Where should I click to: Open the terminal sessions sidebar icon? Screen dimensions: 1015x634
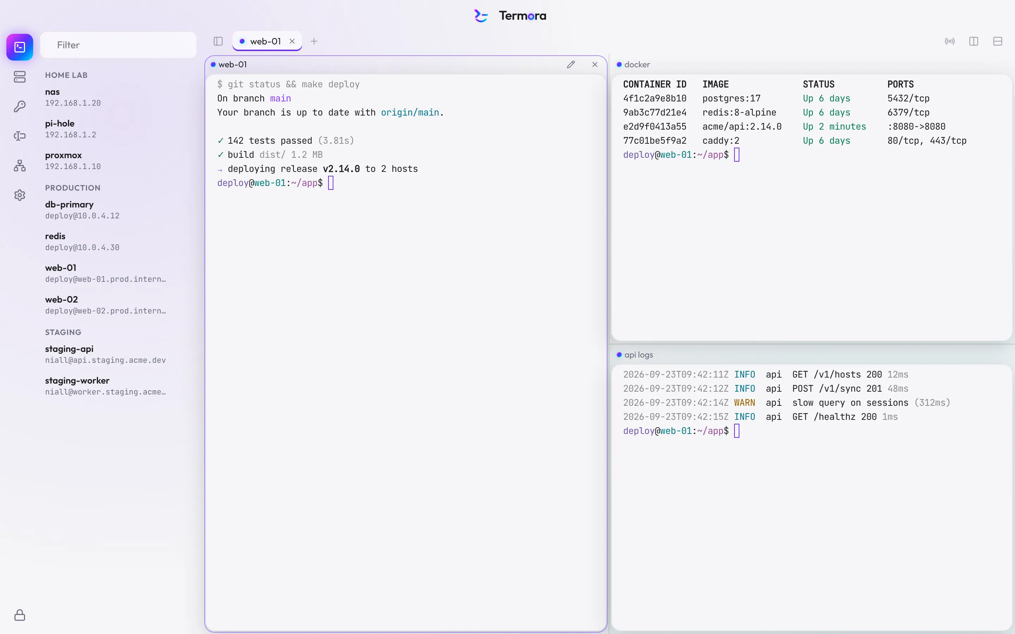pos(20,47)
